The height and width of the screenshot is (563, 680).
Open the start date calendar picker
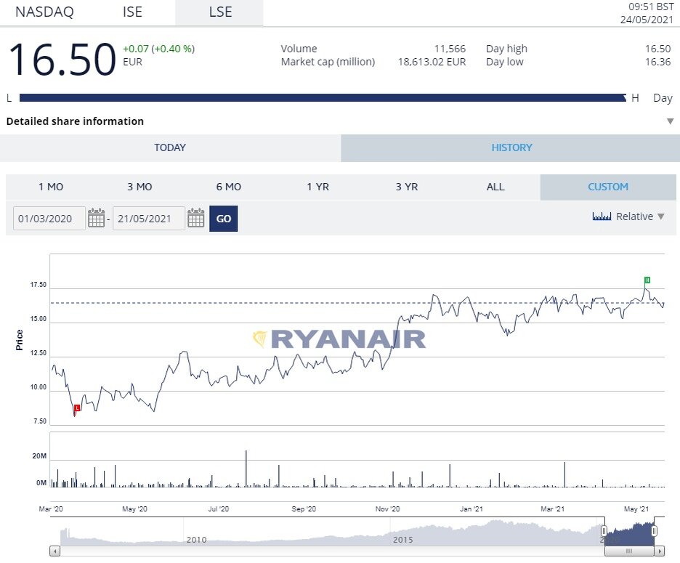click(x=96, y=218)
